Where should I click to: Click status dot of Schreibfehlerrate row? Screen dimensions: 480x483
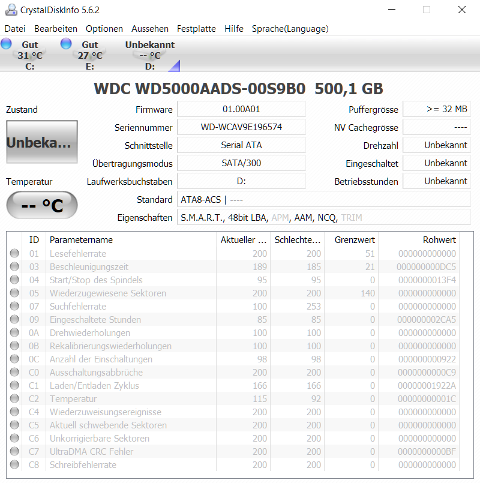pyautogui.click(x=14, y=464)
